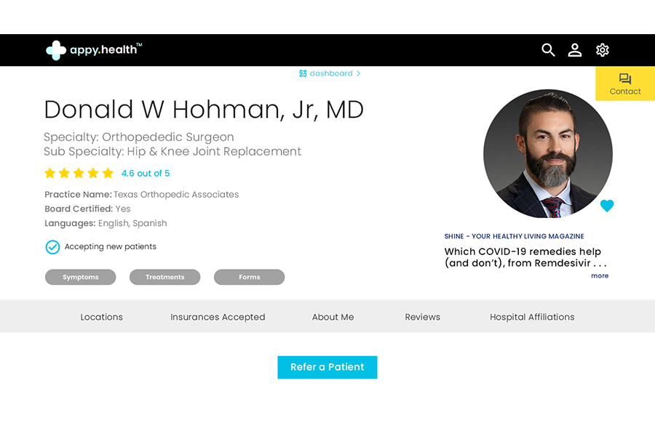
Task: Open settings via the gear icon
Action: [x=602, y=50]
